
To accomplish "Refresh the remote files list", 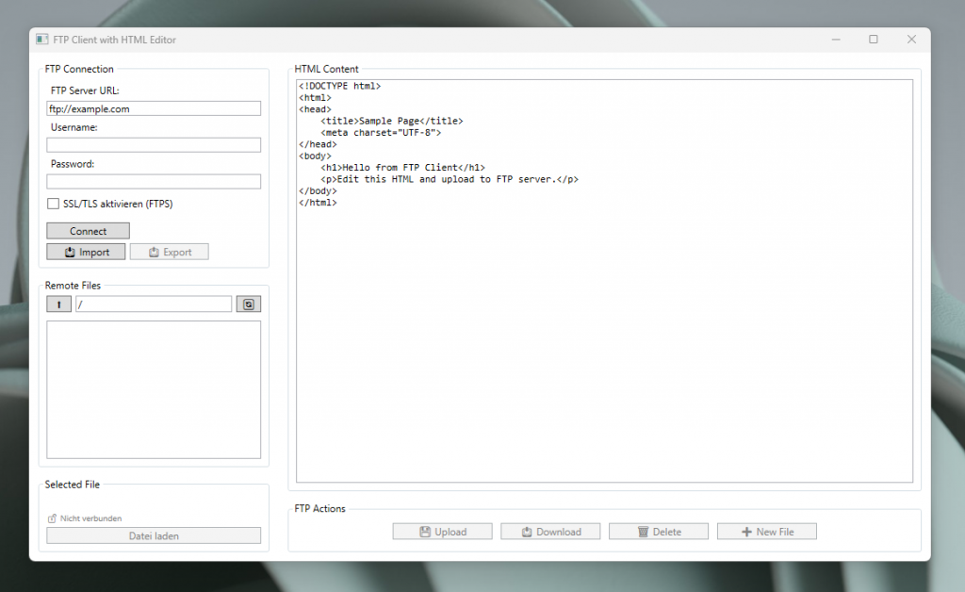I will [x=249, y=304].
